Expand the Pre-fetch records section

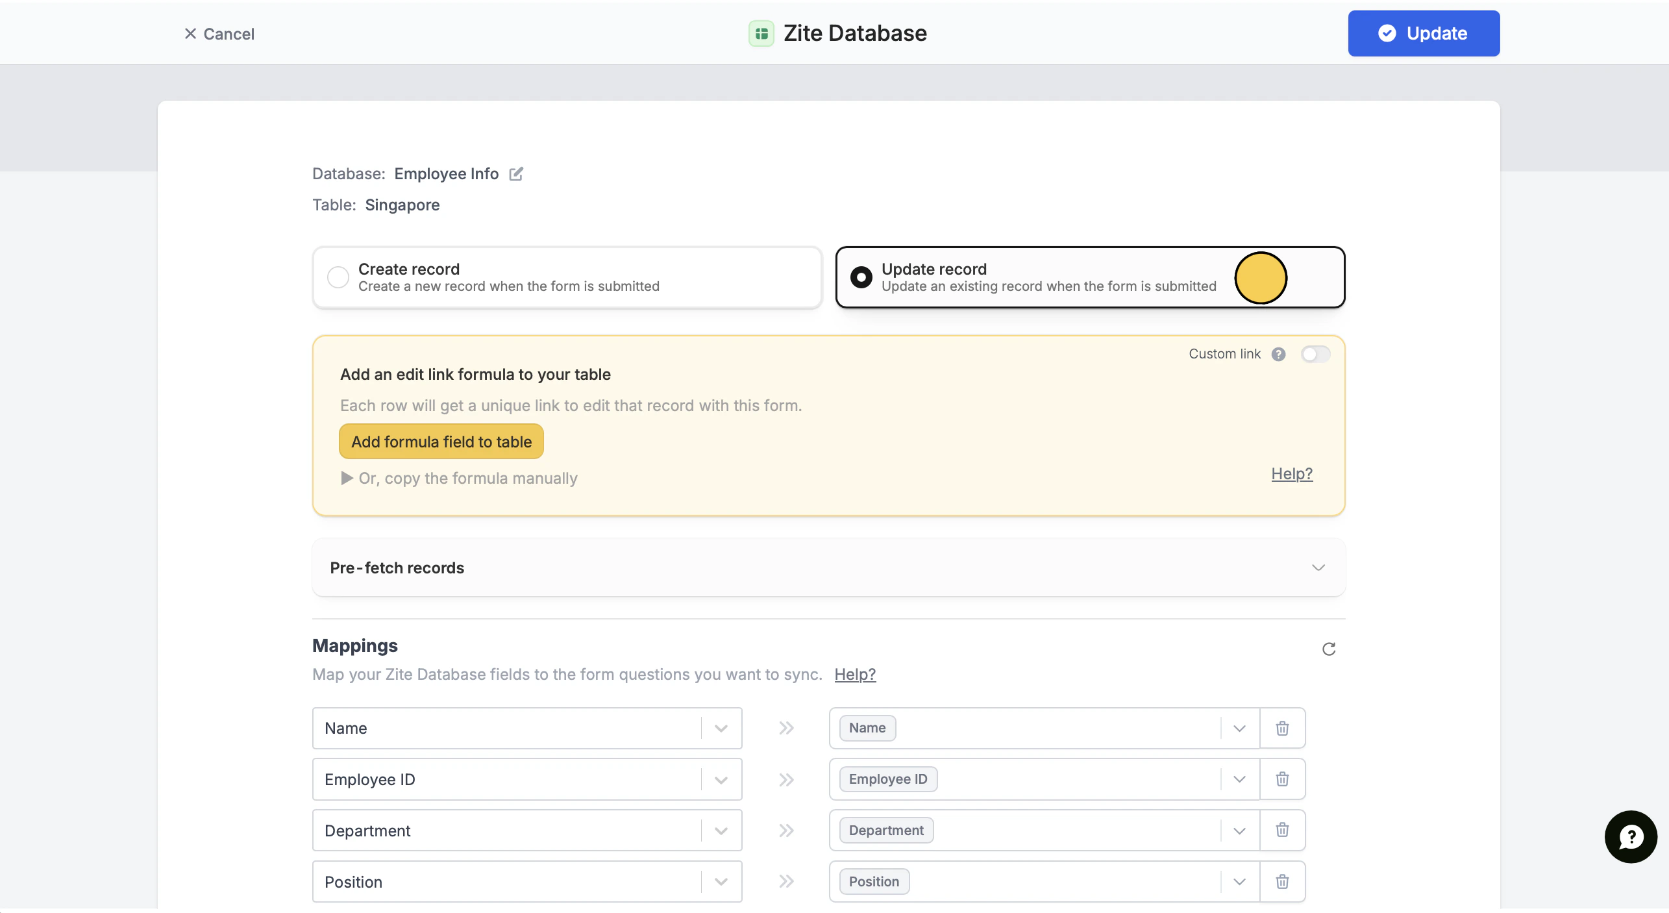[1318, 568]
